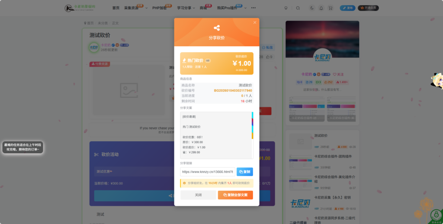Click the site logo in the header
Viewport: 443px width, 224px height.
pyautogui.click(x=80, y=8)
